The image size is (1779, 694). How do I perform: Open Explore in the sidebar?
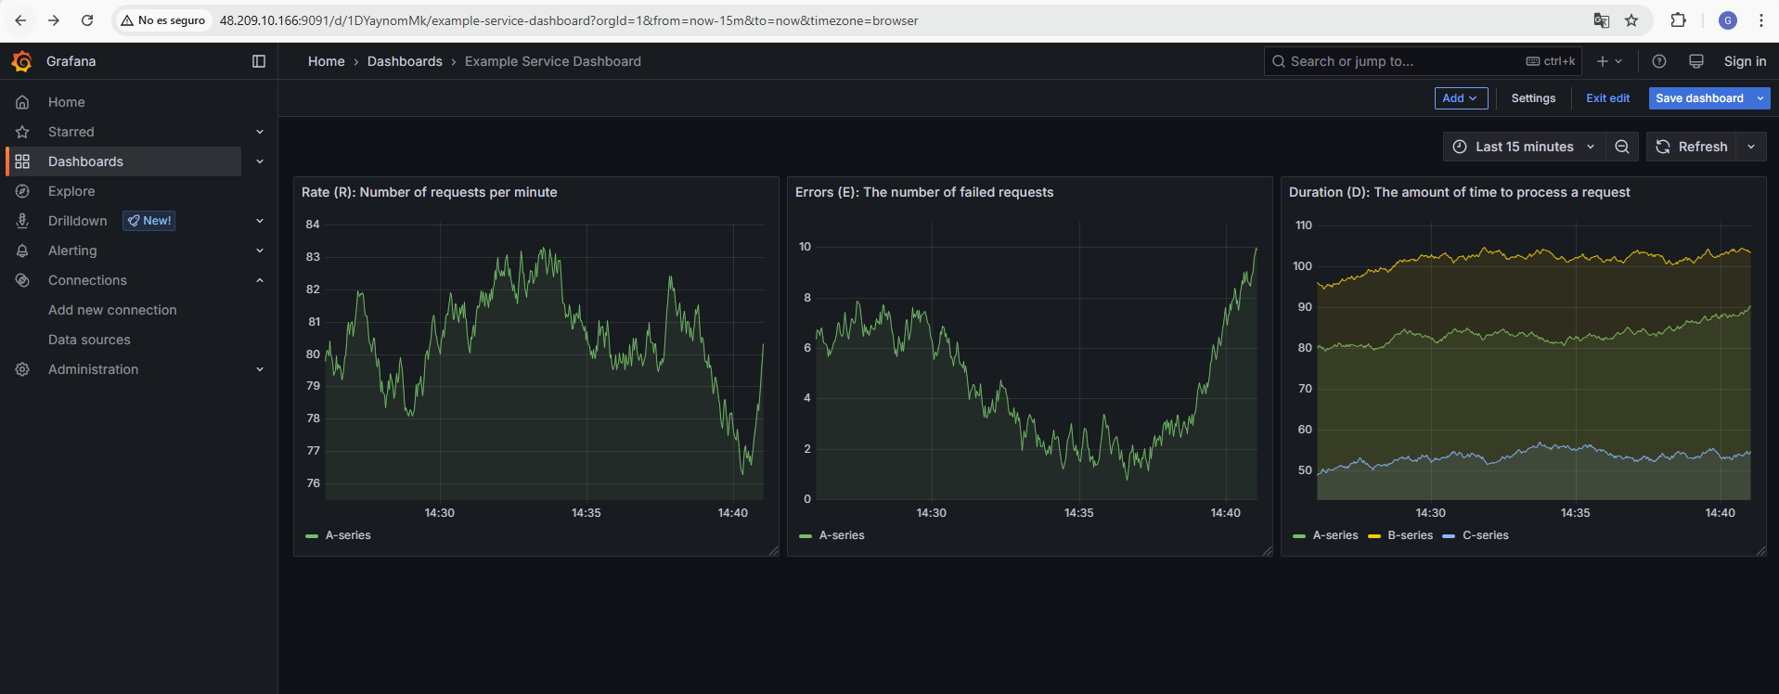click(71, 191)
